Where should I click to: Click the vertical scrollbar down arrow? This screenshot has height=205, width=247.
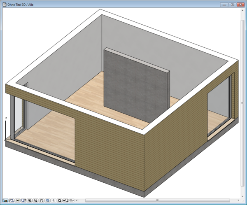(242, 196)
